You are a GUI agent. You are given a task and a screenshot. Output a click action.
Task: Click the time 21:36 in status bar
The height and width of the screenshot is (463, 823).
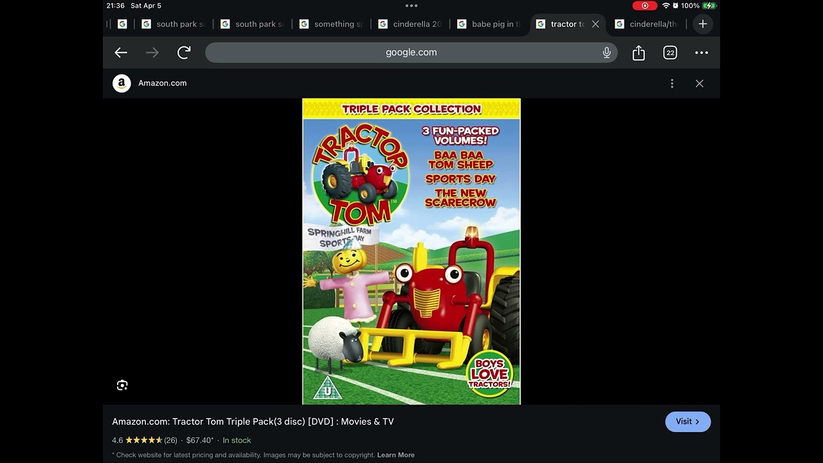(x=116, y=6)
